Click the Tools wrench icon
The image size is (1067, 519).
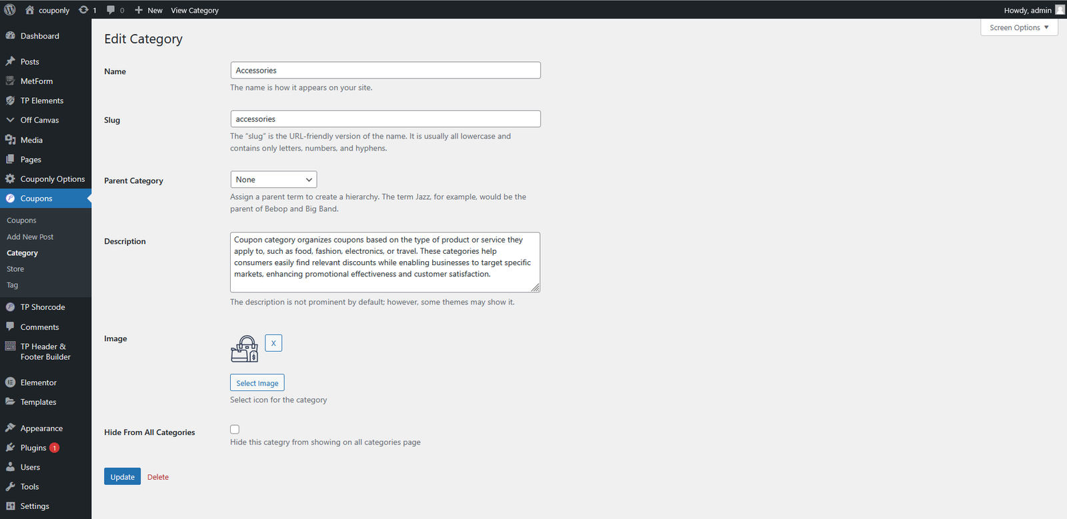(11, 487)
